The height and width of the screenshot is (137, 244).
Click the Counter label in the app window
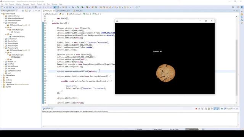(x=157, y=51)
